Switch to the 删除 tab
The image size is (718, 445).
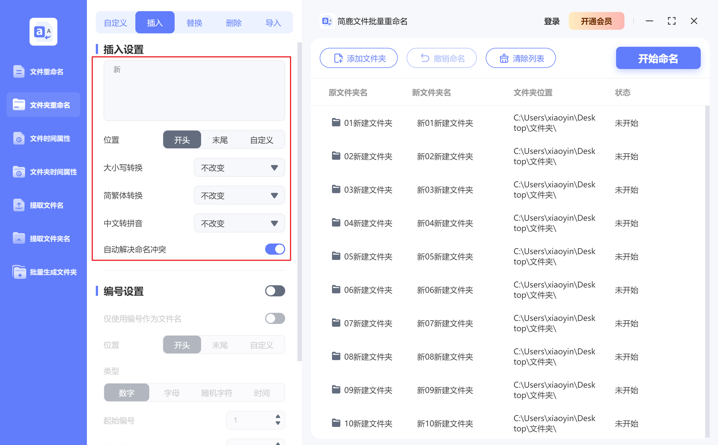point(234,22)
